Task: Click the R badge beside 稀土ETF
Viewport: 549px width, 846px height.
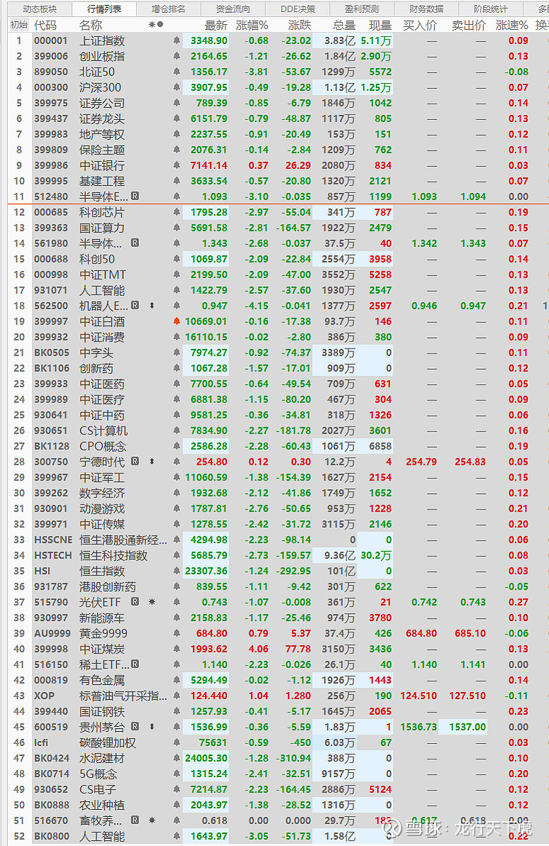Action: [x=135, y=664]
